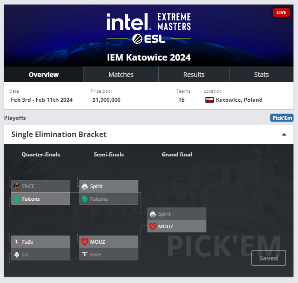The height and width of the screenshot is (283, 298).
Task: Pick MOUZ in the semi-finals
Action: pos(109,242)
